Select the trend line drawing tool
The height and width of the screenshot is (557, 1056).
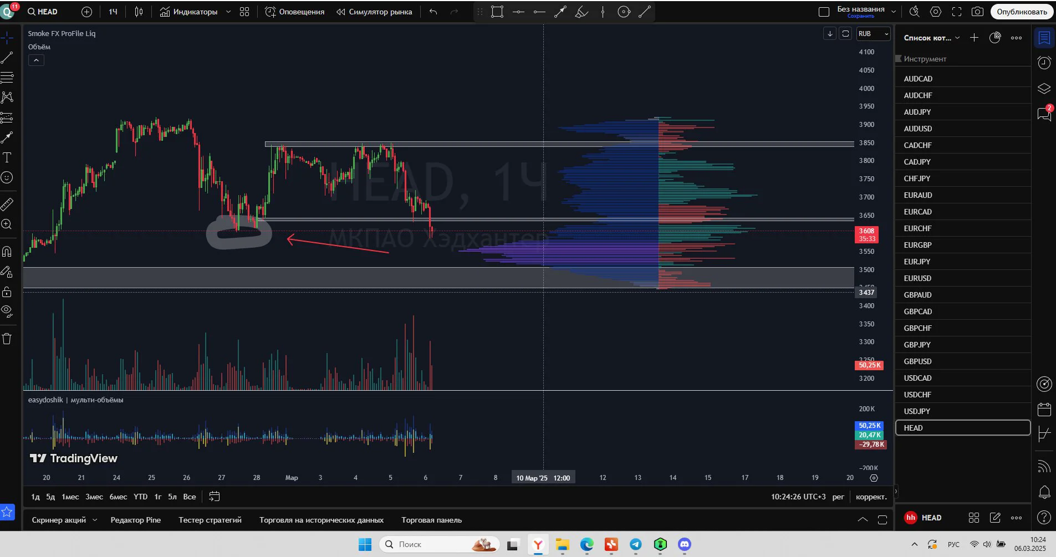pyautogui.click(x=7, y=57)
